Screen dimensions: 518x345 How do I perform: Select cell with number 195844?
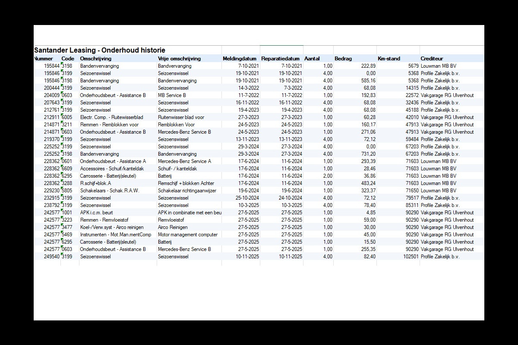52,66
